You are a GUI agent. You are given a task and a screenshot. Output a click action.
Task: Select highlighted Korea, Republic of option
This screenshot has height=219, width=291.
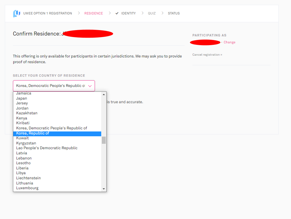point(57,133)
